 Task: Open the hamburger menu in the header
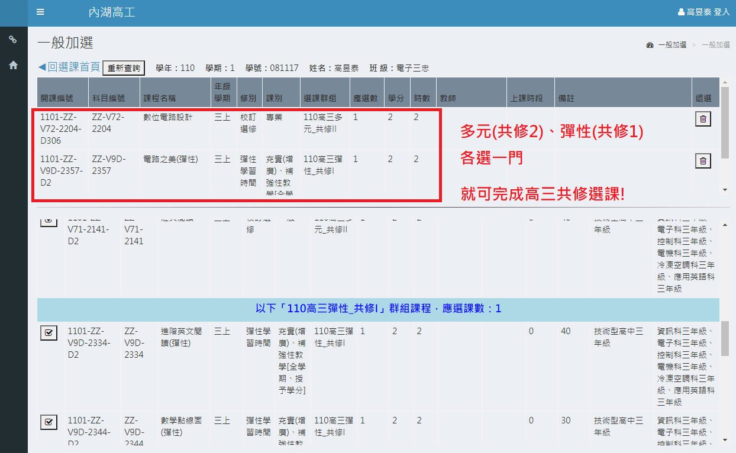pyautogui.click(x=40, y=12)
